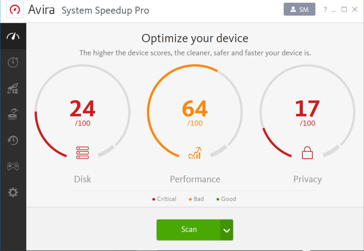Viewport: 364px width, 251px height.
Task: Click the lock icon under Privacy
Action: [307, 153]
